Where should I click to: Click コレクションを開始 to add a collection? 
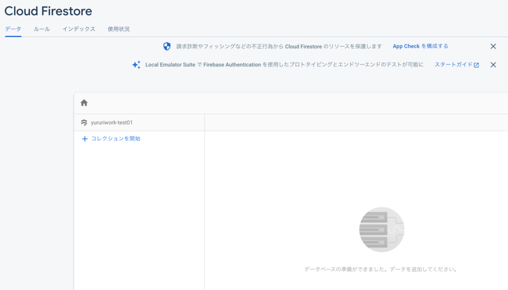click(x=111, y=138)
